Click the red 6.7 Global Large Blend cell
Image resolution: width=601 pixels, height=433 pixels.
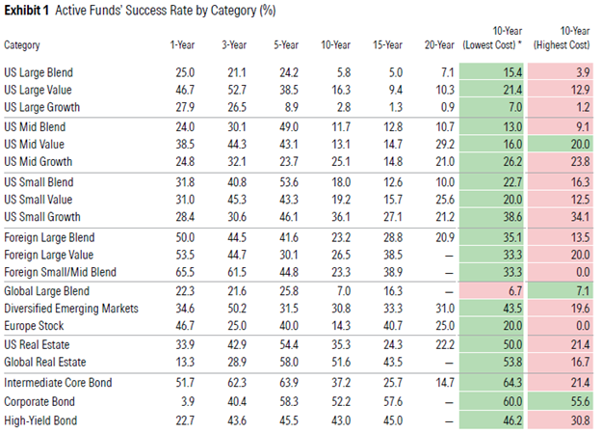[x=496, y=290]
